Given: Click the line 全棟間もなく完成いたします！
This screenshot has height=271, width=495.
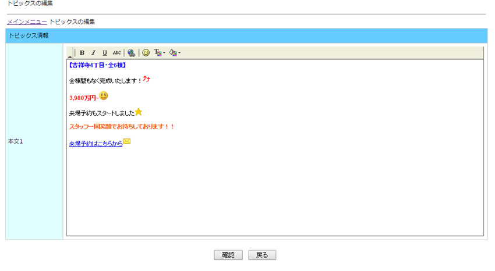Looking at the screenshot, I should tap(106, 81).
